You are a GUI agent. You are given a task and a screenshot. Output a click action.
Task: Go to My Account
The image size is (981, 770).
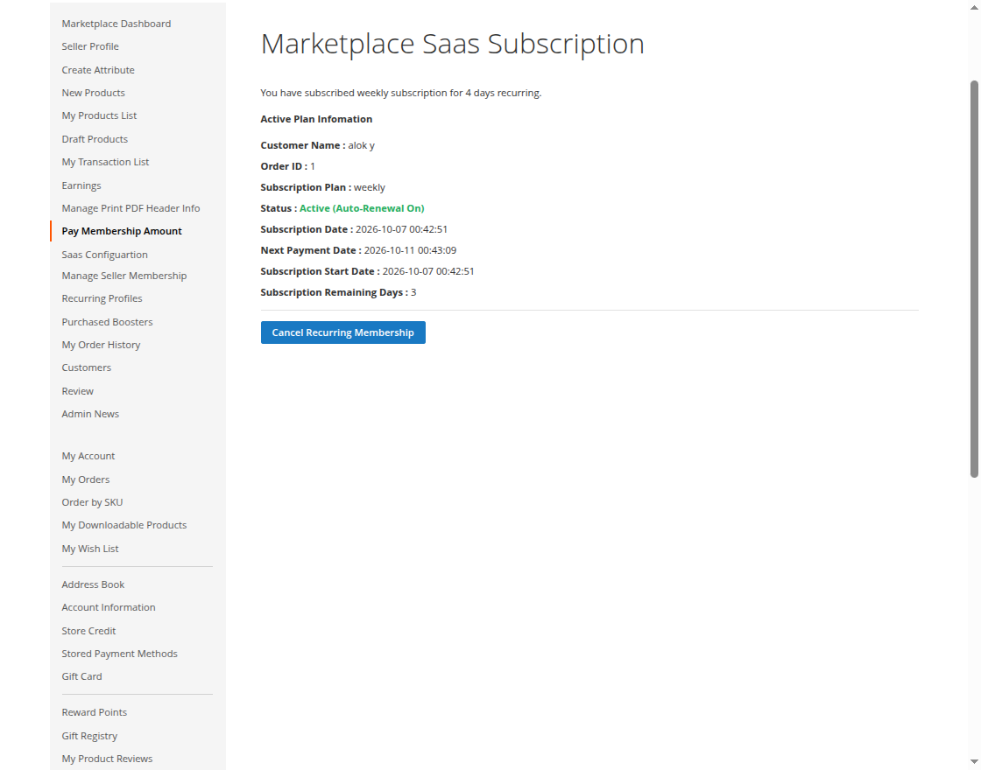pos(88,456)
